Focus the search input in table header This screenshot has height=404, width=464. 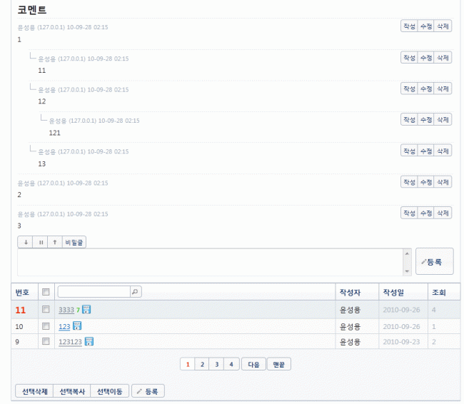click(x=94, y=292)
